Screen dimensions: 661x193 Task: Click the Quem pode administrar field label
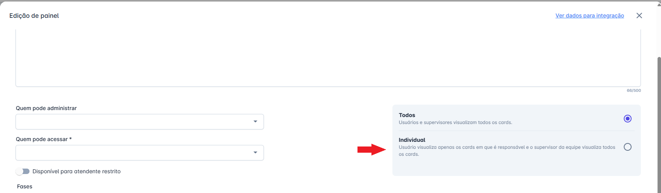point(46,108)
